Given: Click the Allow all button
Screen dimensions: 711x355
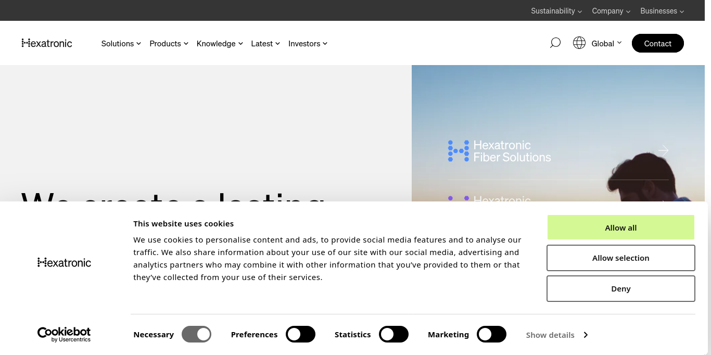Looking at the screenshot, I should pyautogui.click(x=621, y=227).
